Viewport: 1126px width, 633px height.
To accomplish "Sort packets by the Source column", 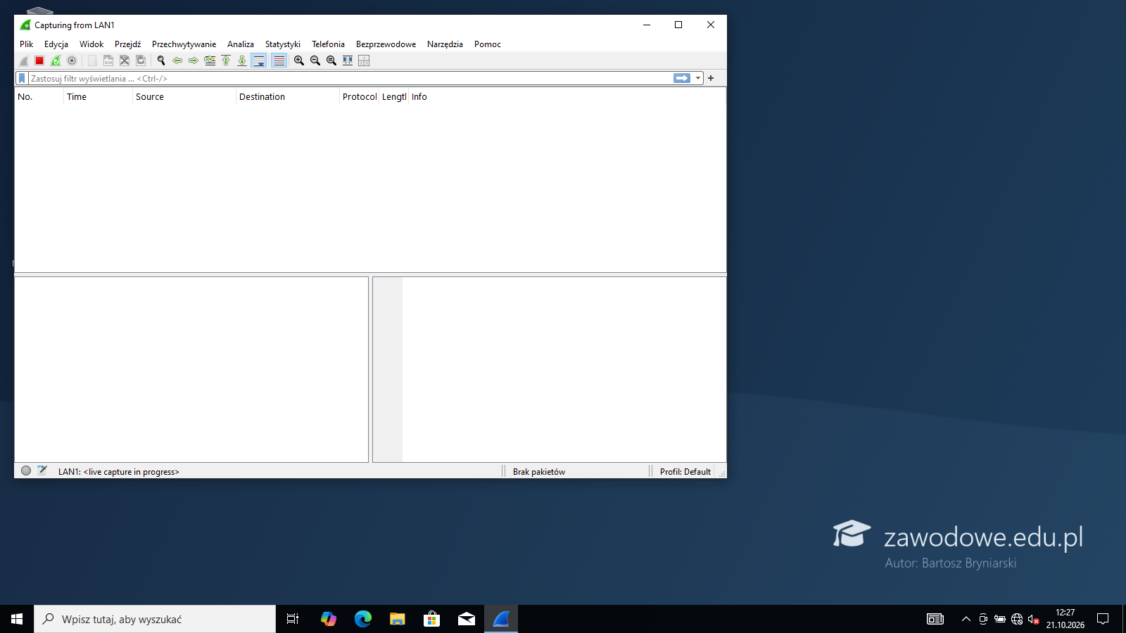I will coord(184,97).
